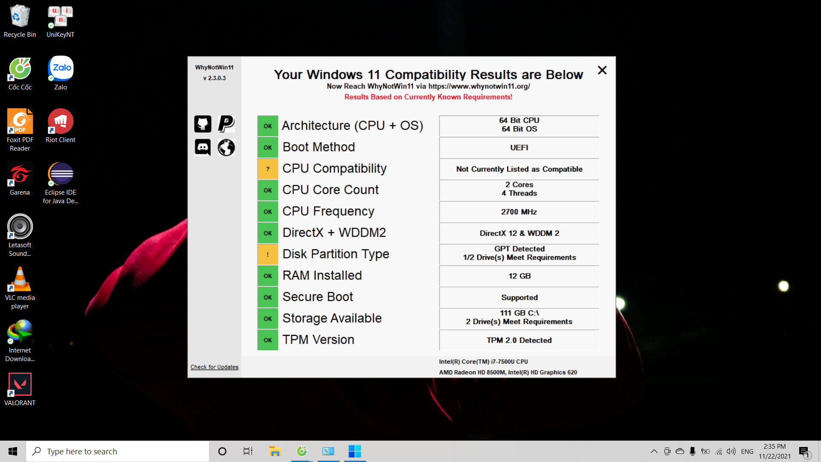Select the Foxit PDF Reader desktop icon
Screen dimensions: 821x462
(20, 130)
